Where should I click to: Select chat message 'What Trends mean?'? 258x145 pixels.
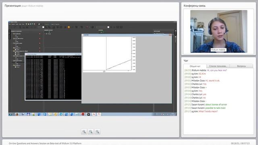tap(208, 112)
